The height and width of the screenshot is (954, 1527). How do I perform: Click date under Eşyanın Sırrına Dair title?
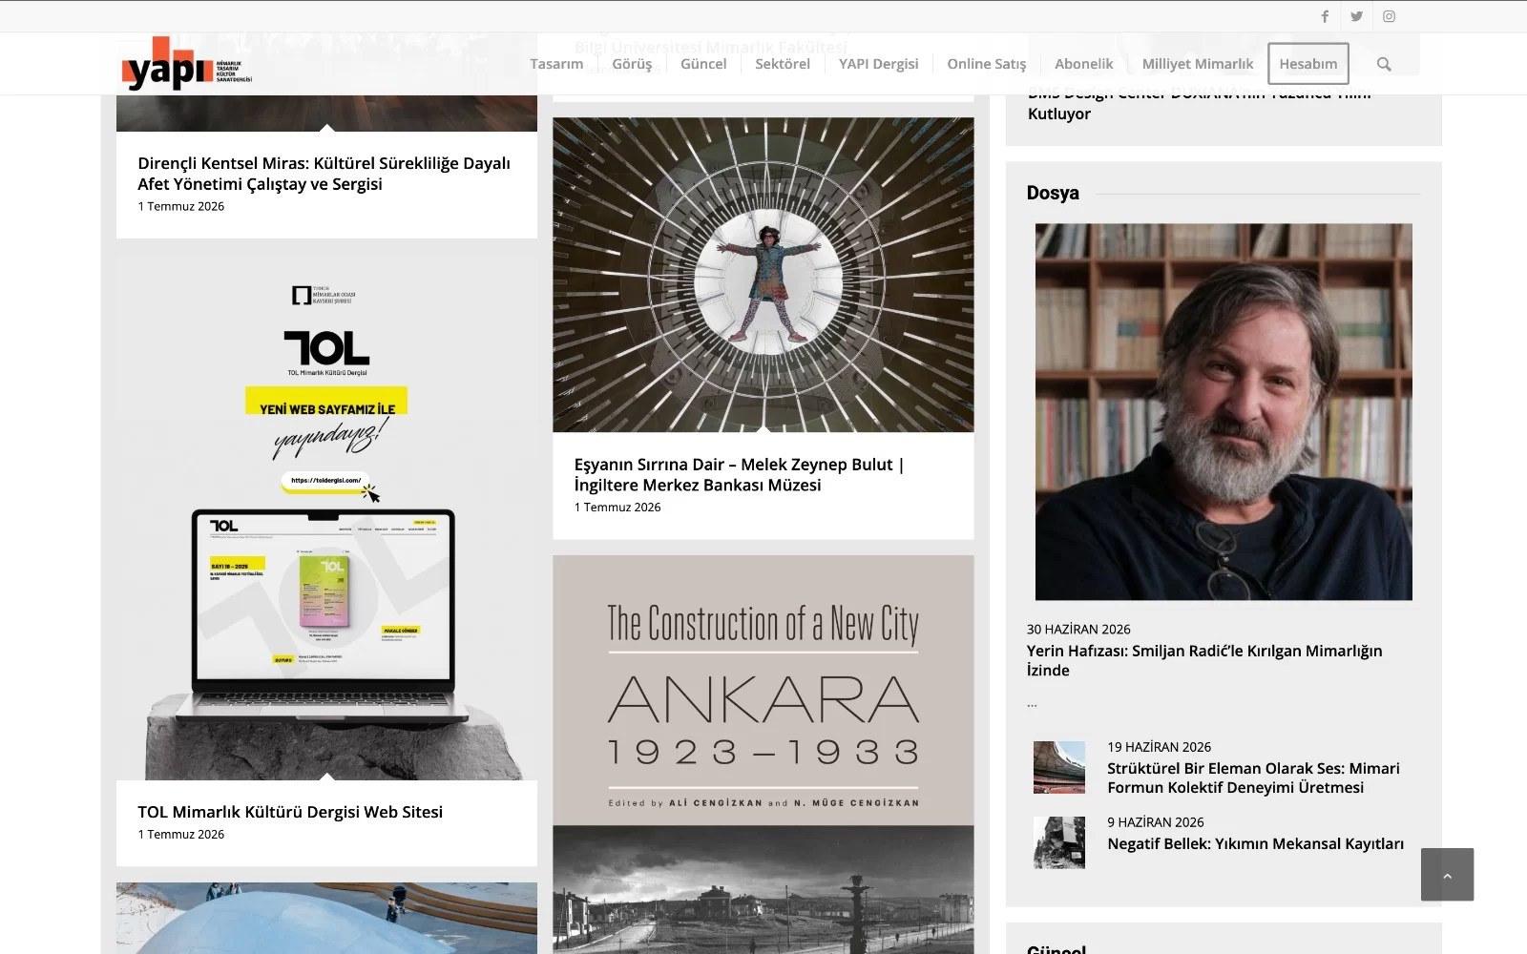point(617,507)
